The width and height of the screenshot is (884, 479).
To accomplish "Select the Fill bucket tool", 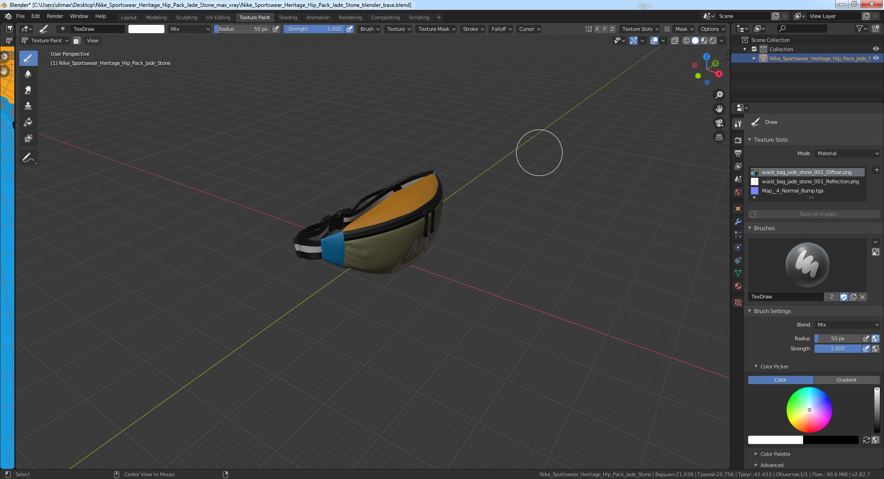I will coord(28,122).
